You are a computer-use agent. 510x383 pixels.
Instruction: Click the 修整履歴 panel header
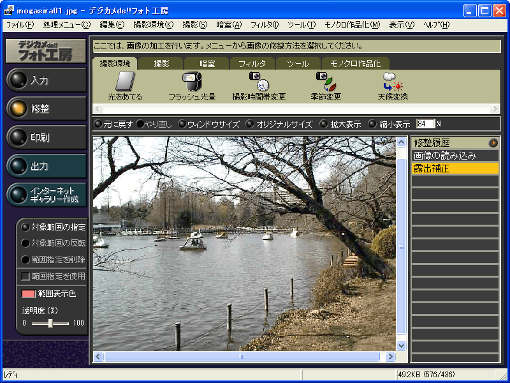tap(455, 142)
